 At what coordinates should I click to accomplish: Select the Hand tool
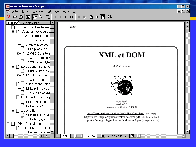point(35,17)
